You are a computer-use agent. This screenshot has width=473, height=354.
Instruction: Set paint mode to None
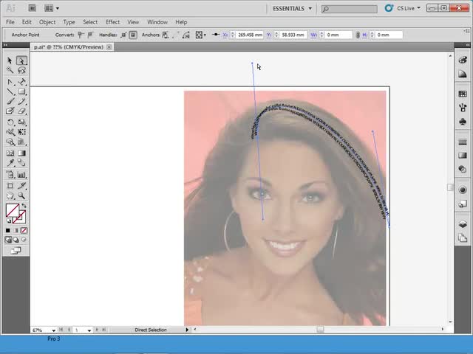point(24,231)
